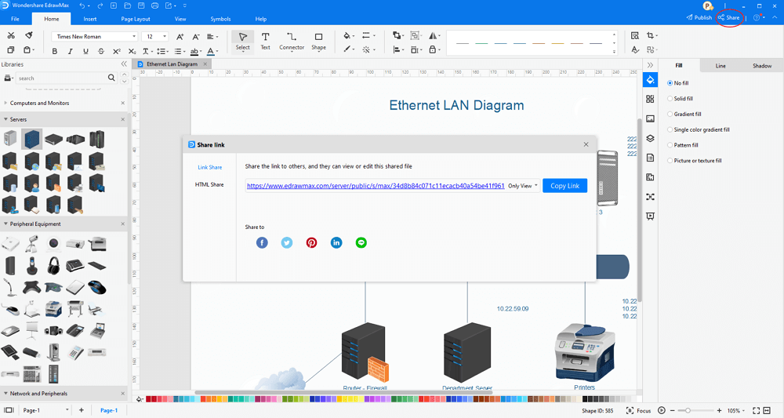Share to Facebook icon
The image size is (784, 418).
point(262,242)
